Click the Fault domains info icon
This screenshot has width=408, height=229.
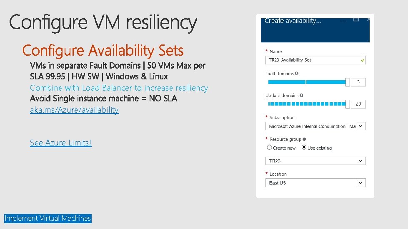click(296, 74)
